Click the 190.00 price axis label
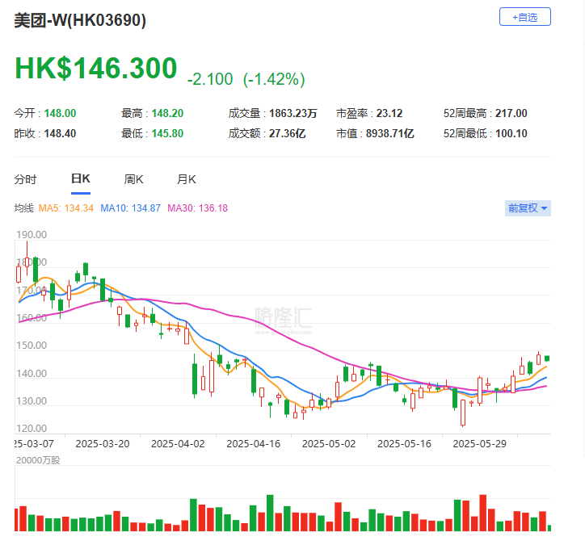Viewport: 585px width, 549px height. coord(32,235)
